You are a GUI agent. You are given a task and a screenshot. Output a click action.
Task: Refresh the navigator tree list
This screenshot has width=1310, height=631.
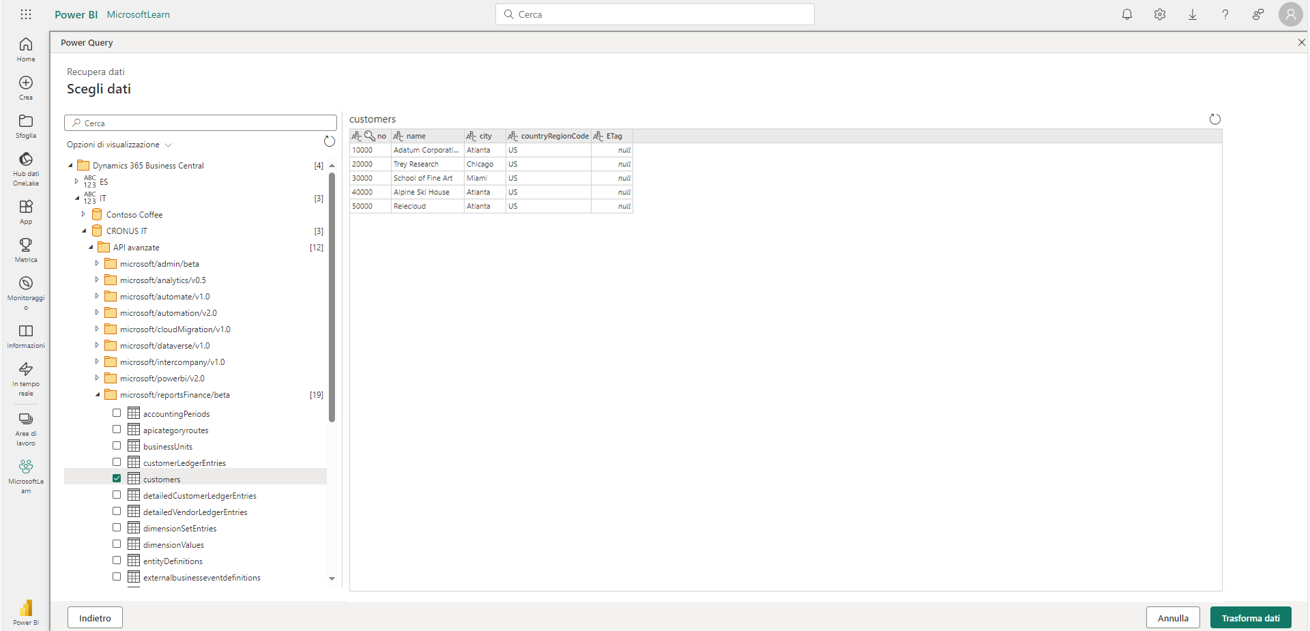[330, 141]
